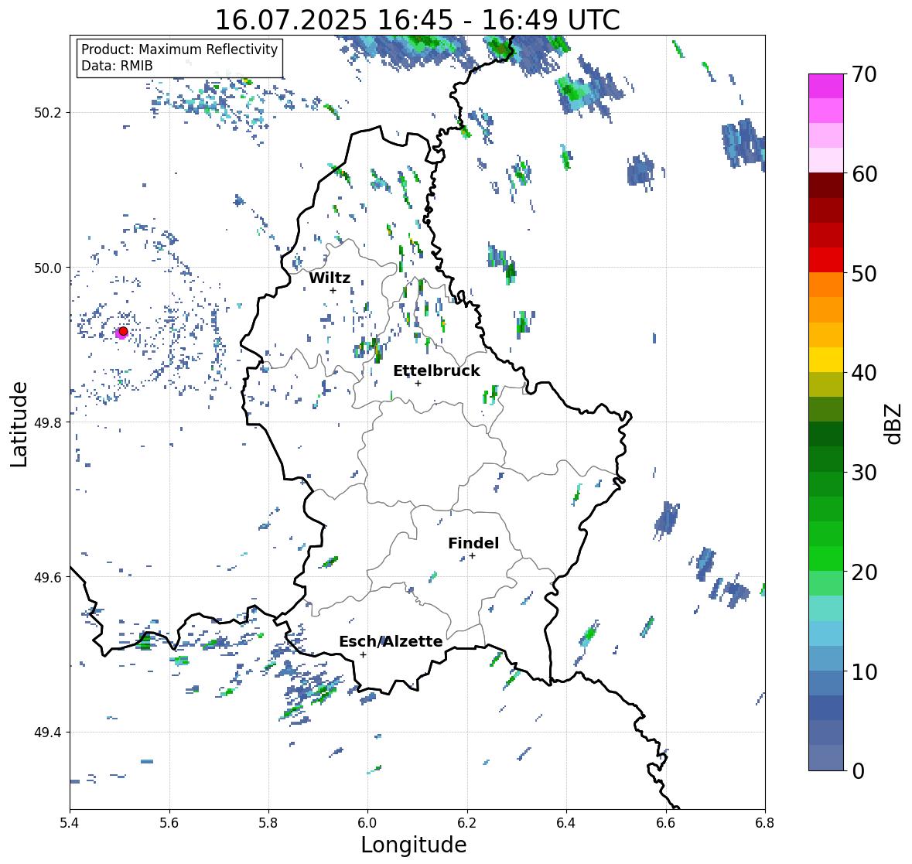
Task: Click the longitude tick label 5.6
Action: (x=169, y=823)
